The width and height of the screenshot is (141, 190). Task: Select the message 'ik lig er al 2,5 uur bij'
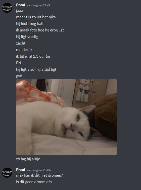[x=33, y=56]
